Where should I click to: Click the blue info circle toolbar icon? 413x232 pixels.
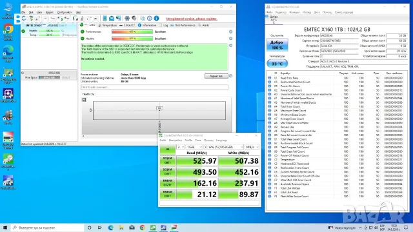(x=156, y=18)
